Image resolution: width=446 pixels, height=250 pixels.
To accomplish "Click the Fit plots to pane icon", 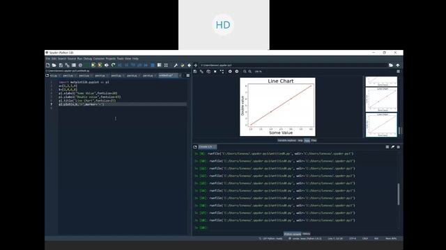I will point(222,72).
